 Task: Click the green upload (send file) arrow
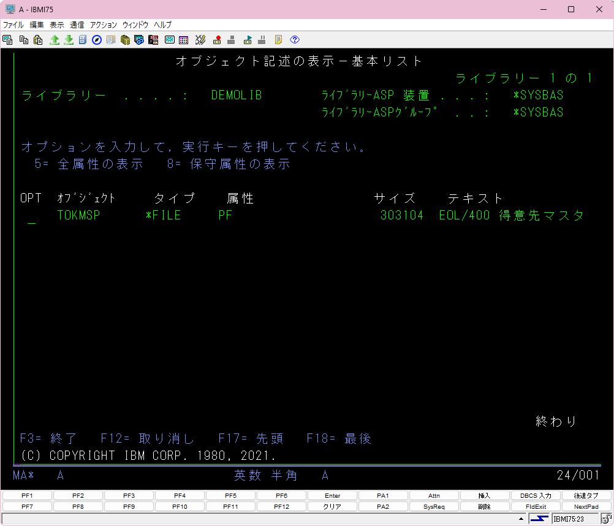(55, 40)
